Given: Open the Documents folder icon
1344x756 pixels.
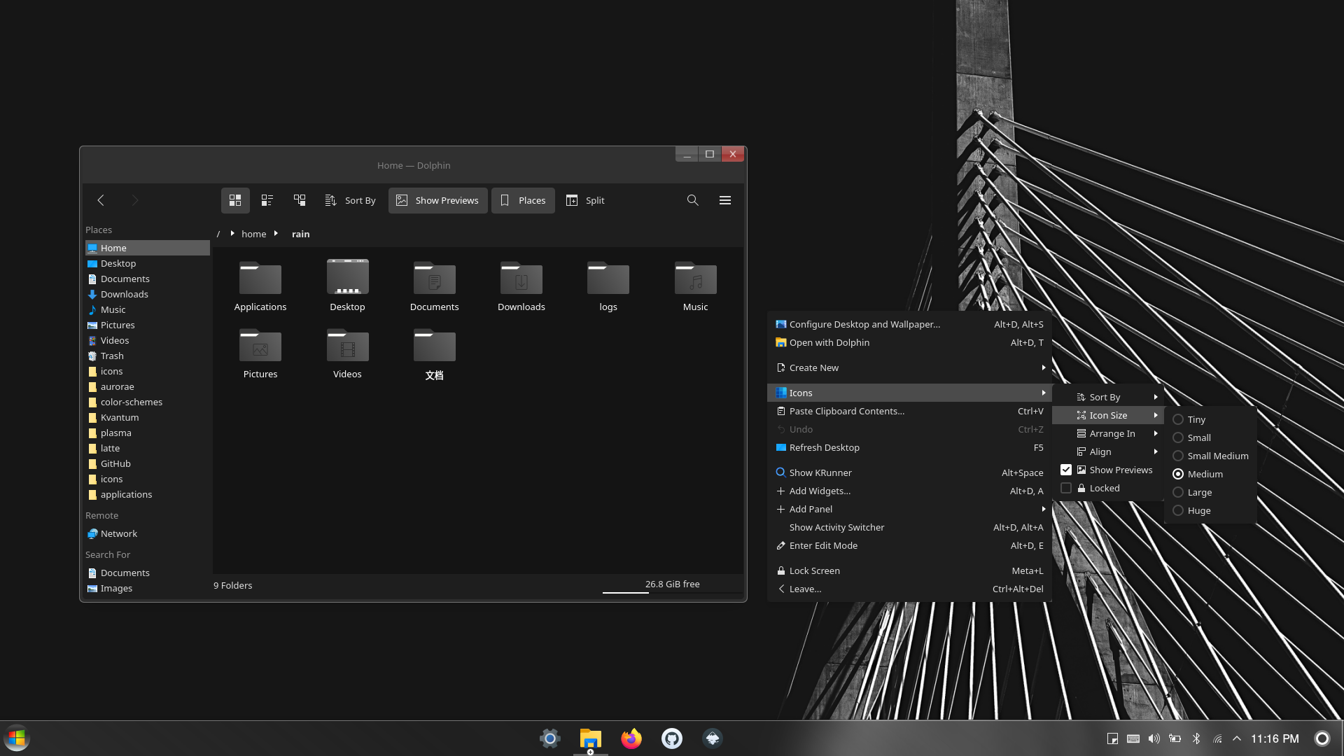Looking at the screenshot, I should click(435, 286).
